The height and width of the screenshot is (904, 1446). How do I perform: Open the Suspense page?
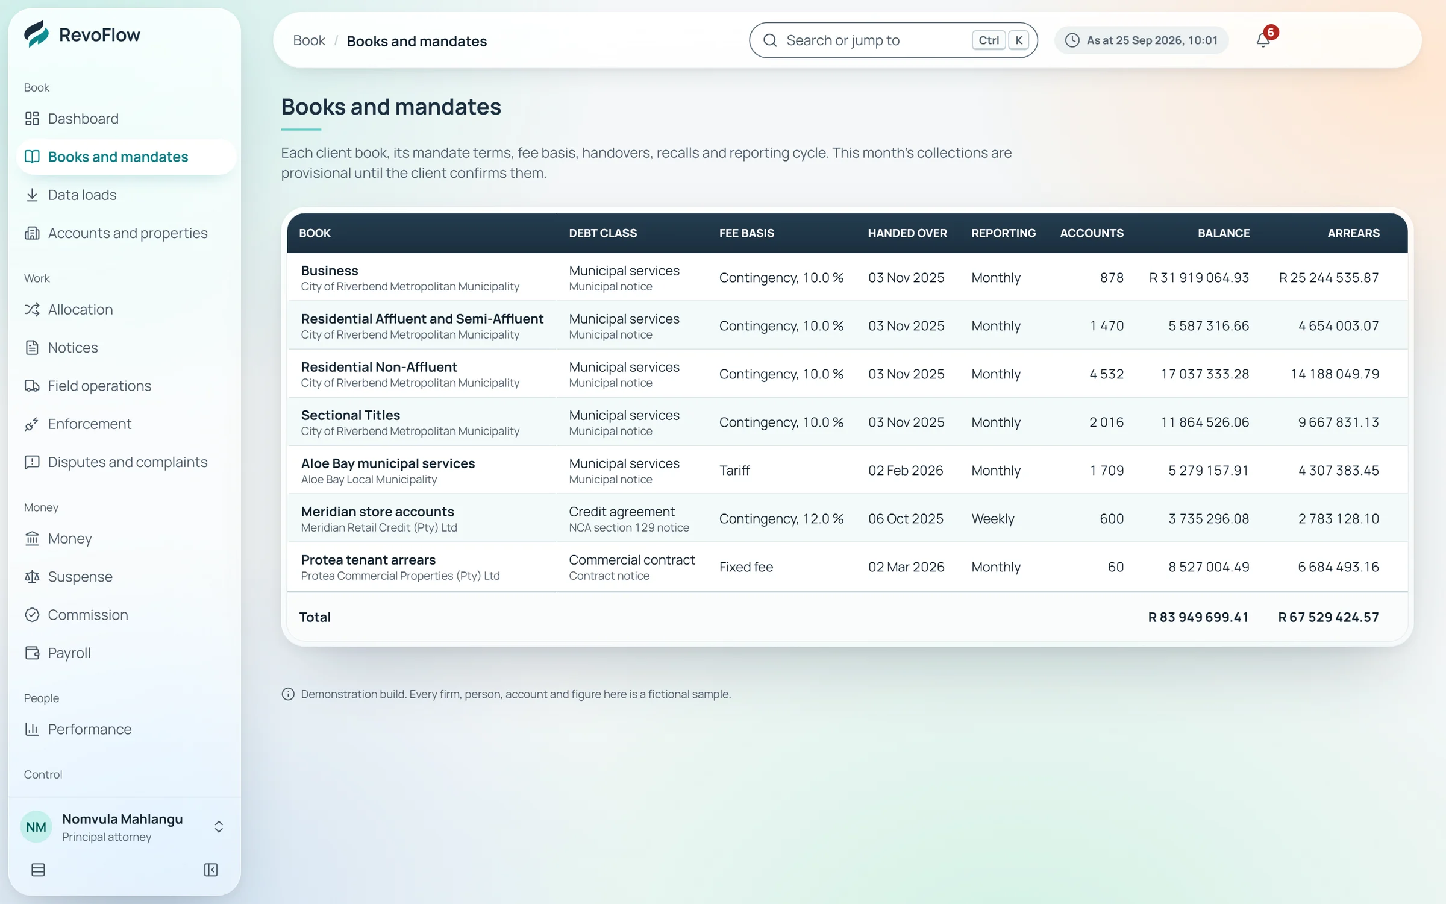pos(126,577)
